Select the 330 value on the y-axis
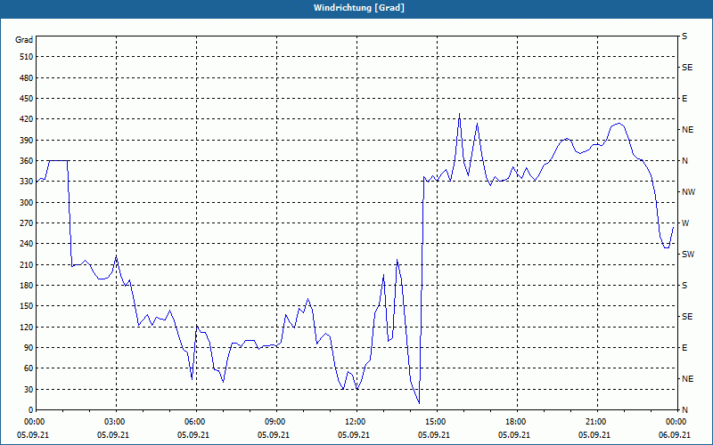The image size is (713, 445). point(27,182)
